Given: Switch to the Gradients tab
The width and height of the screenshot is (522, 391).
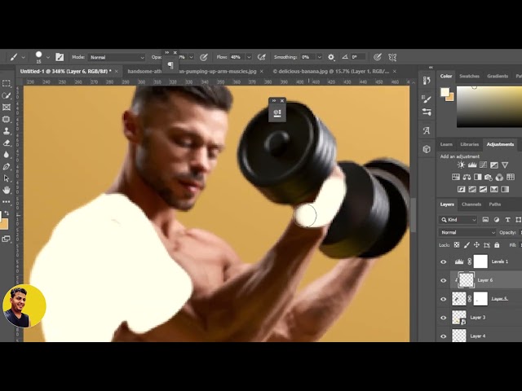Looking at the screenshot, I should coord(498,76).
